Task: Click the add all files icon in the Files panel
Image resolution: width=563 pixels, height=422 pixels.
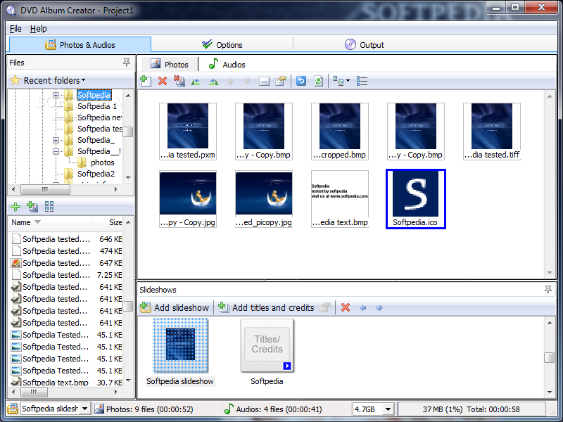Action: click(x=32, y=207)
